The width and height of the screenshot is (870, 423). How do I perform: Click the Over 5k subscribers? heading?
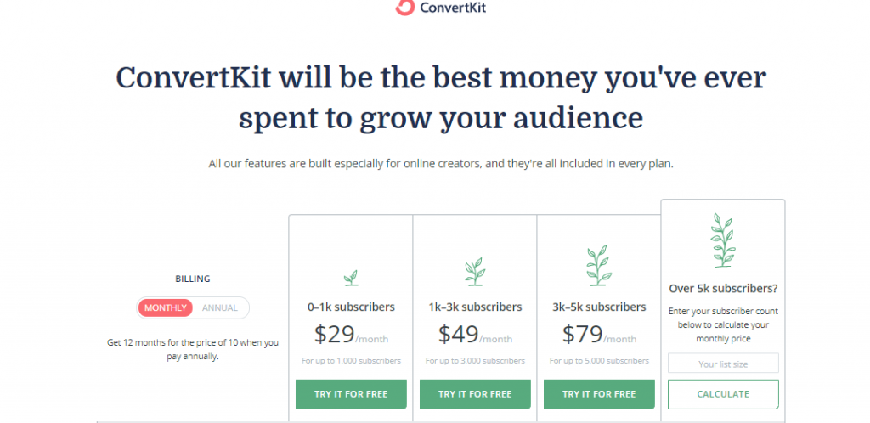coord(723,288)
